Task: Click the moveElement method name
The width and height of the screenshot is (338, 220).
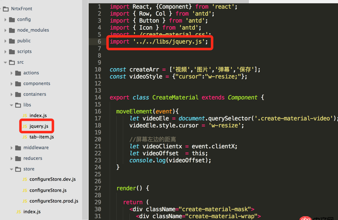Action: coord(134,111)
